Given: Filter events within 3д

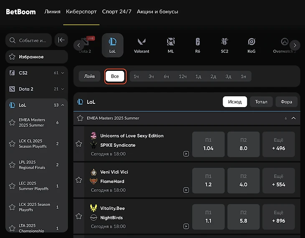Looking at the screenshot, I should tap(229, 77).
